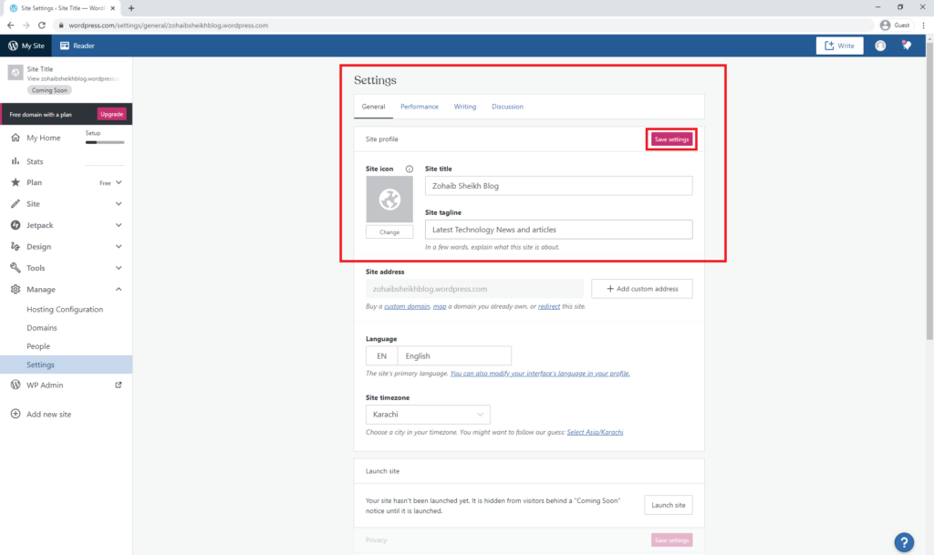Click Add custom address button
This screenshot has width=934, height=555.
(642, 289)
